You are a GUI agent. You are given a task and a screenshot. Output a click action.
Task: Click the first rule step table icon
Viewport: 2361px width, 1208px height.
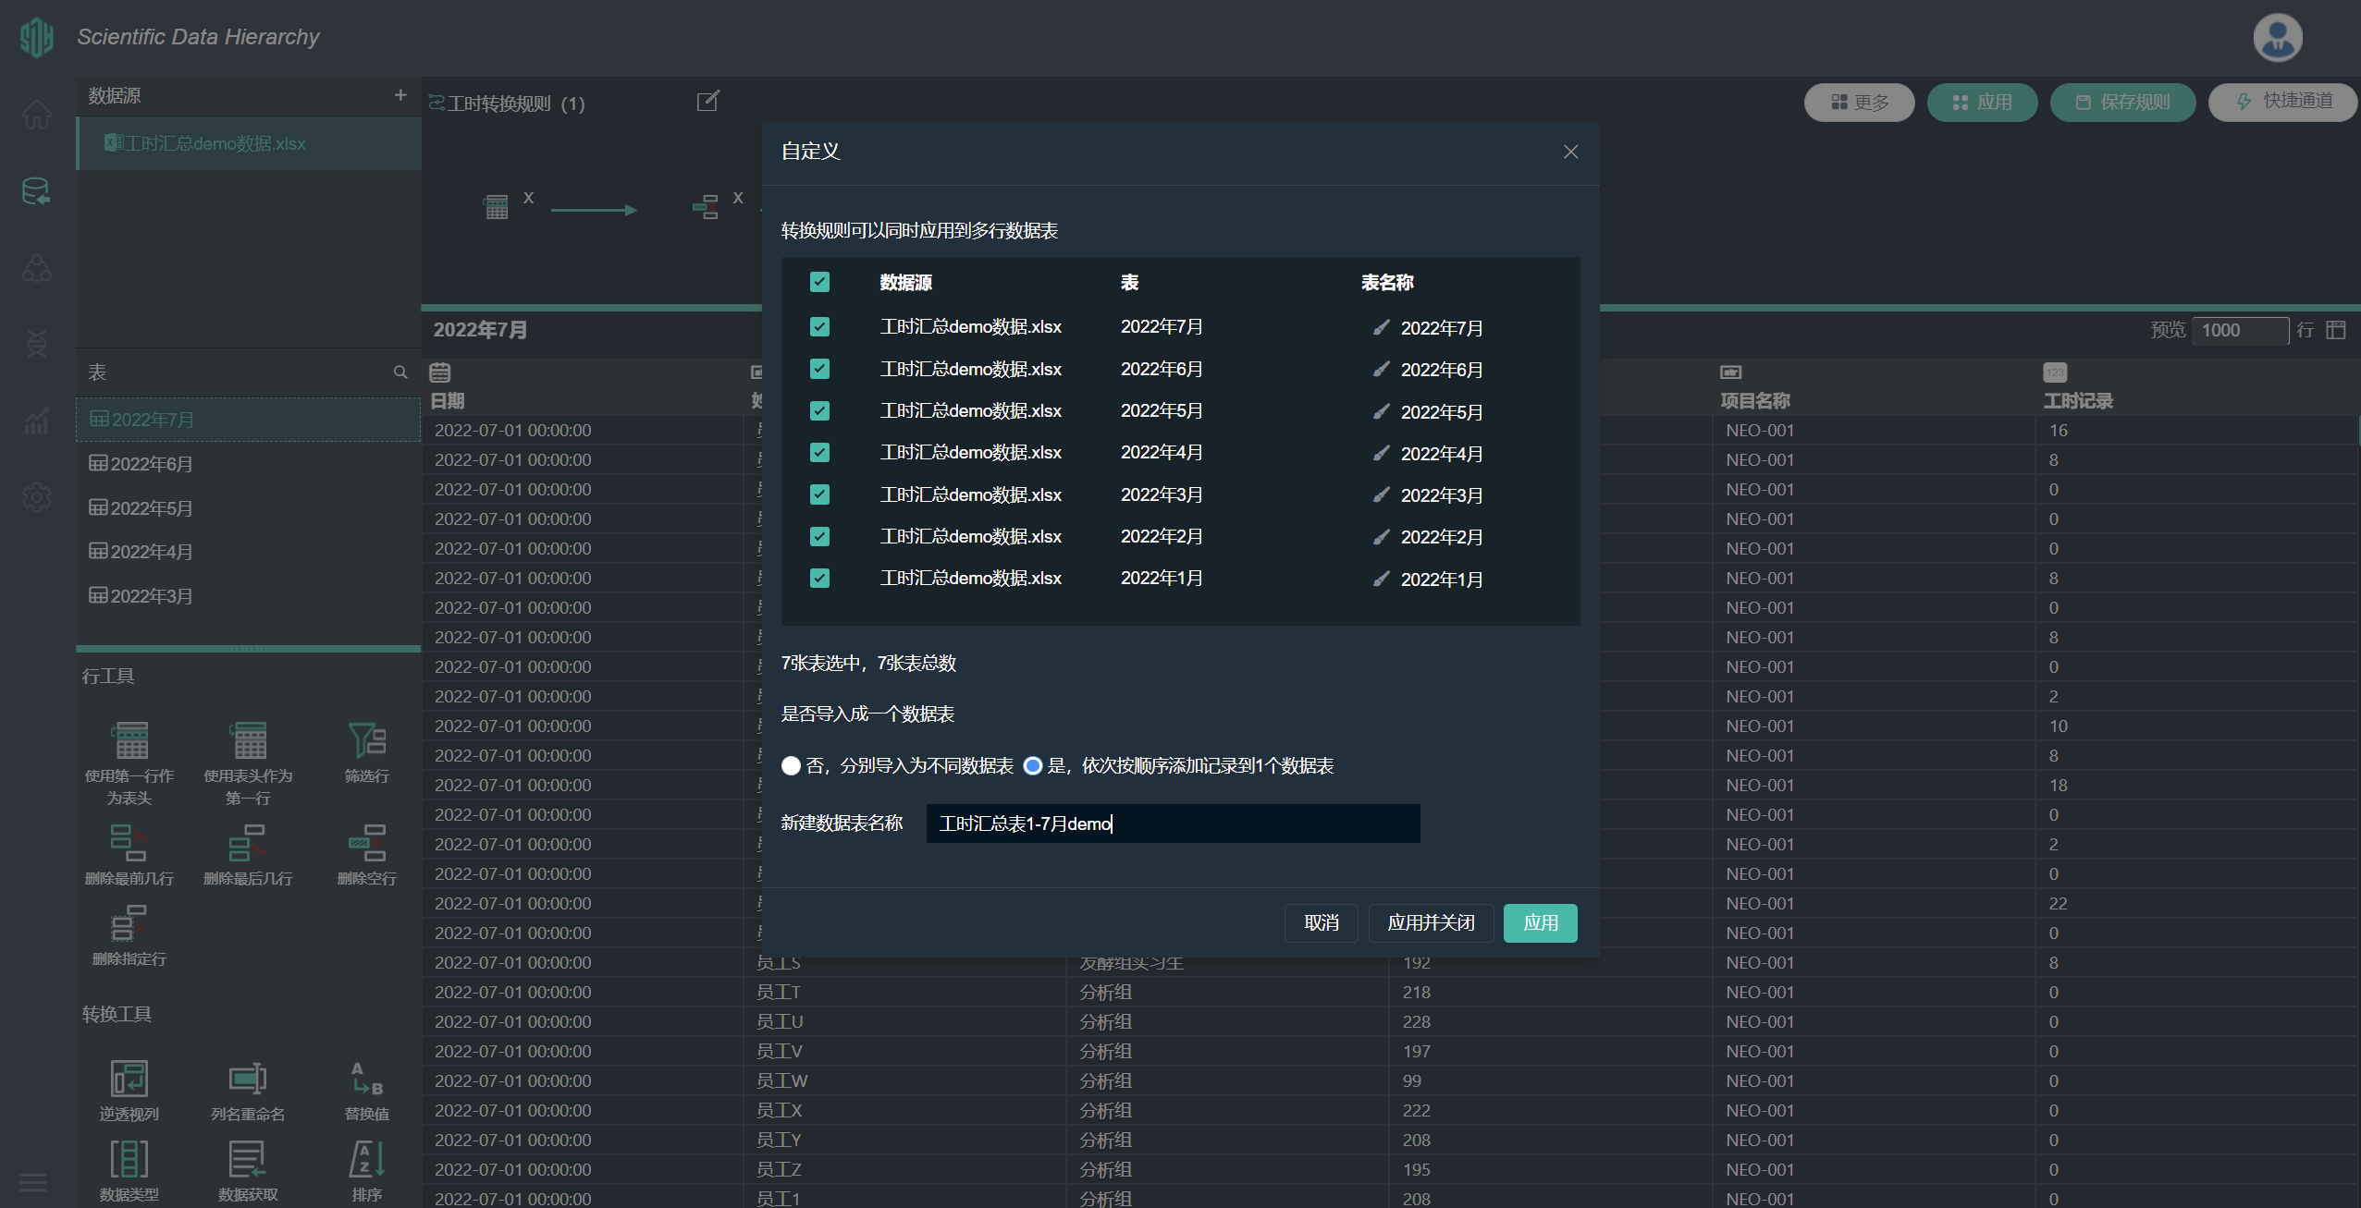497,207
